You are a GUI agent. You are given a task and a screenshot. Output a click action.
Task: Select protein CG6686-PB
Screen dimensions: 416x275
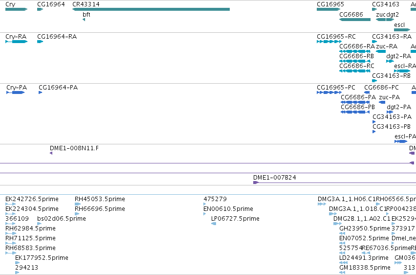tap(358, 107)
